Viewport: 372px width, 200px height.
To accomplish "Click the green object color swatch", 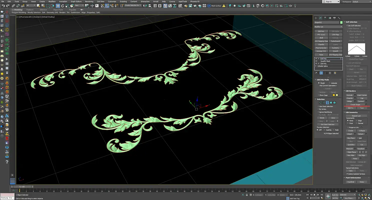I will 341,22.
